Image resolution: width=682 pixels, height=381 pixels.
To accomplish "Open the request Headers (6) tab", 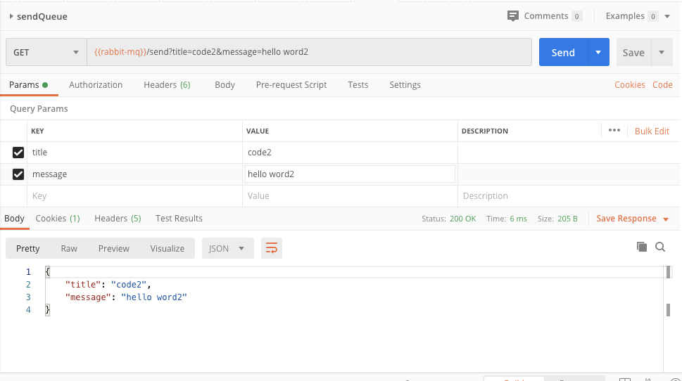I will (167, 85).
